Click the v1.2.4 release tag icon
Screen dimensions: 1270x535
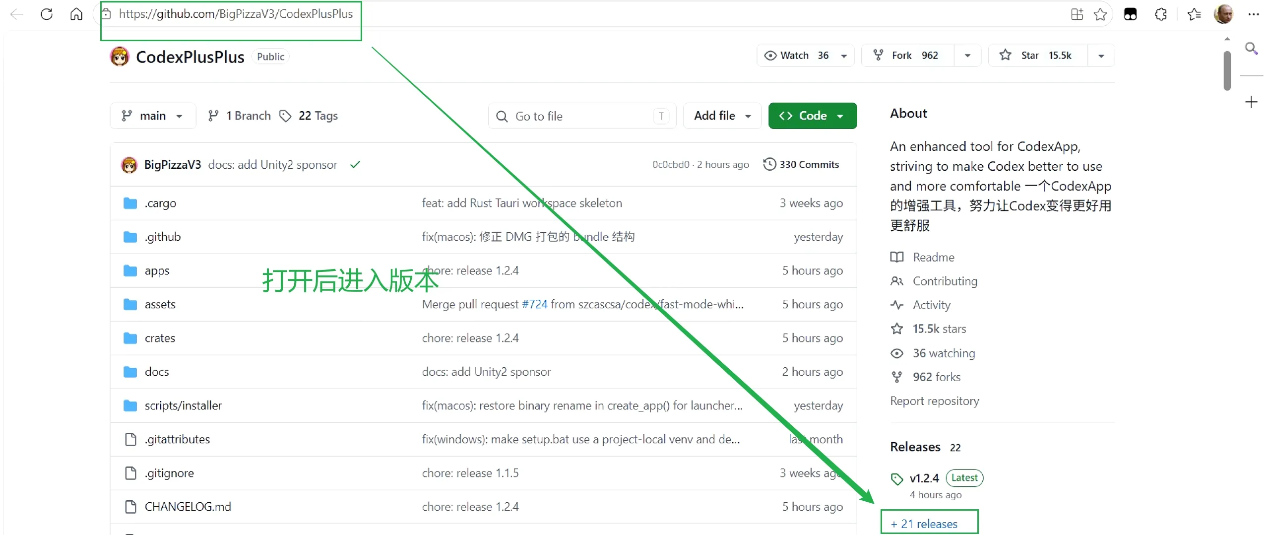coord(897,479)
